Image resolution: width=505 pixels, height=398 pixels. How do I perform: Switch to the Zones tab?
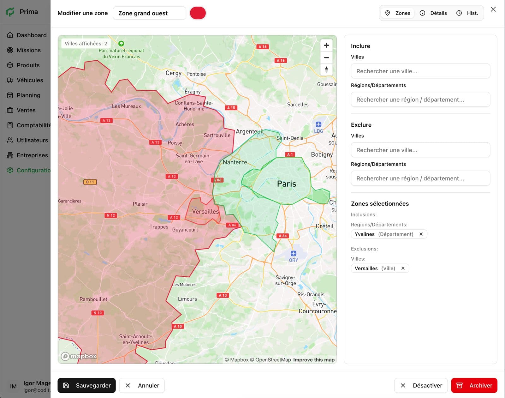(397, 13)
